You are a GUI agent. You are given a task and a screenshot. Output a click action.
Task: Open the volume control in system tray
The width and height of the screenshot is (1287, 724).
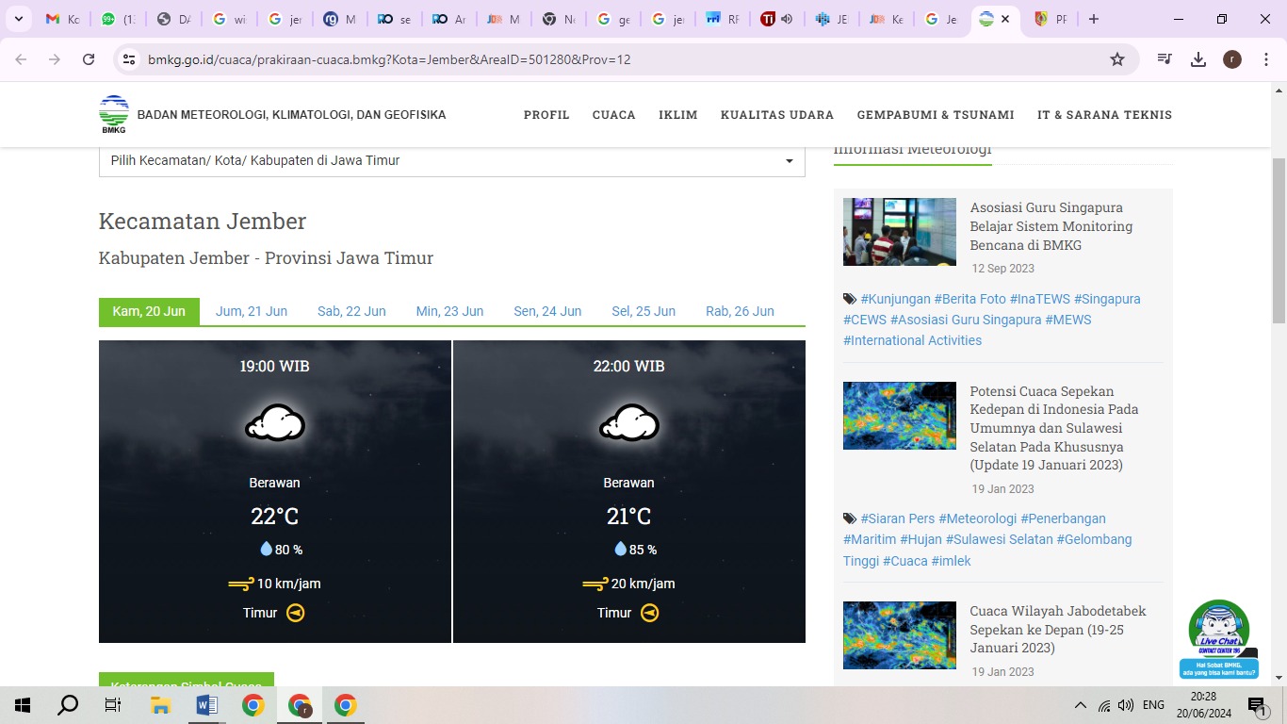point(1126,705)
